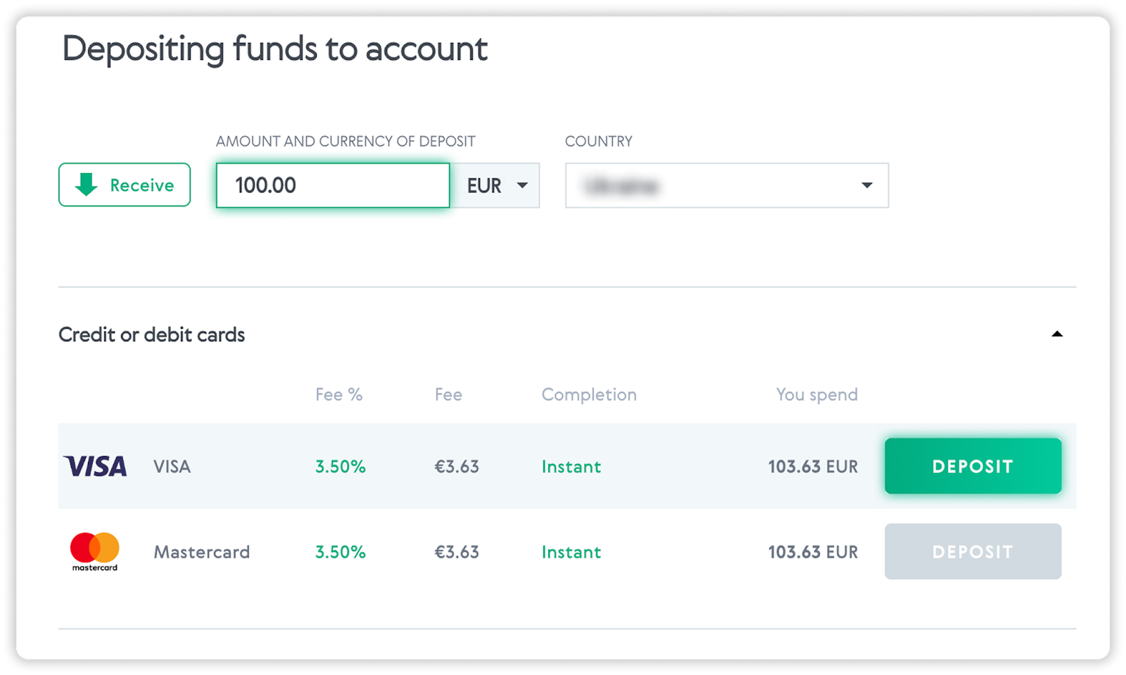Click the Fee % column header
The image size is (1126, 675).
[339, 394]
